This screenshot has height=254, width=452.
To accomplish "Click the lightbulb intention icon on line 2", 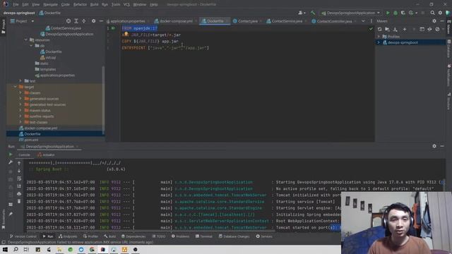I will pyautogui.click(x=126, y=34).
